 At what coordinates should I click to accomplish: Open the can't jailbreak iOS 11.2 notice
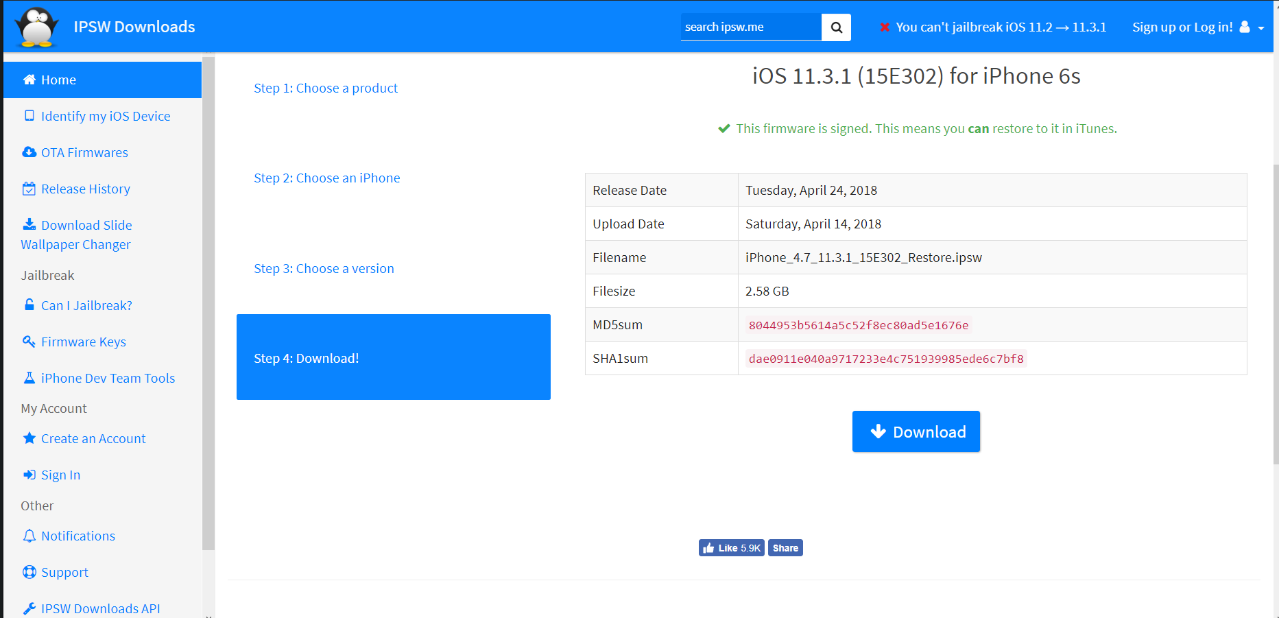point(1001,27)
